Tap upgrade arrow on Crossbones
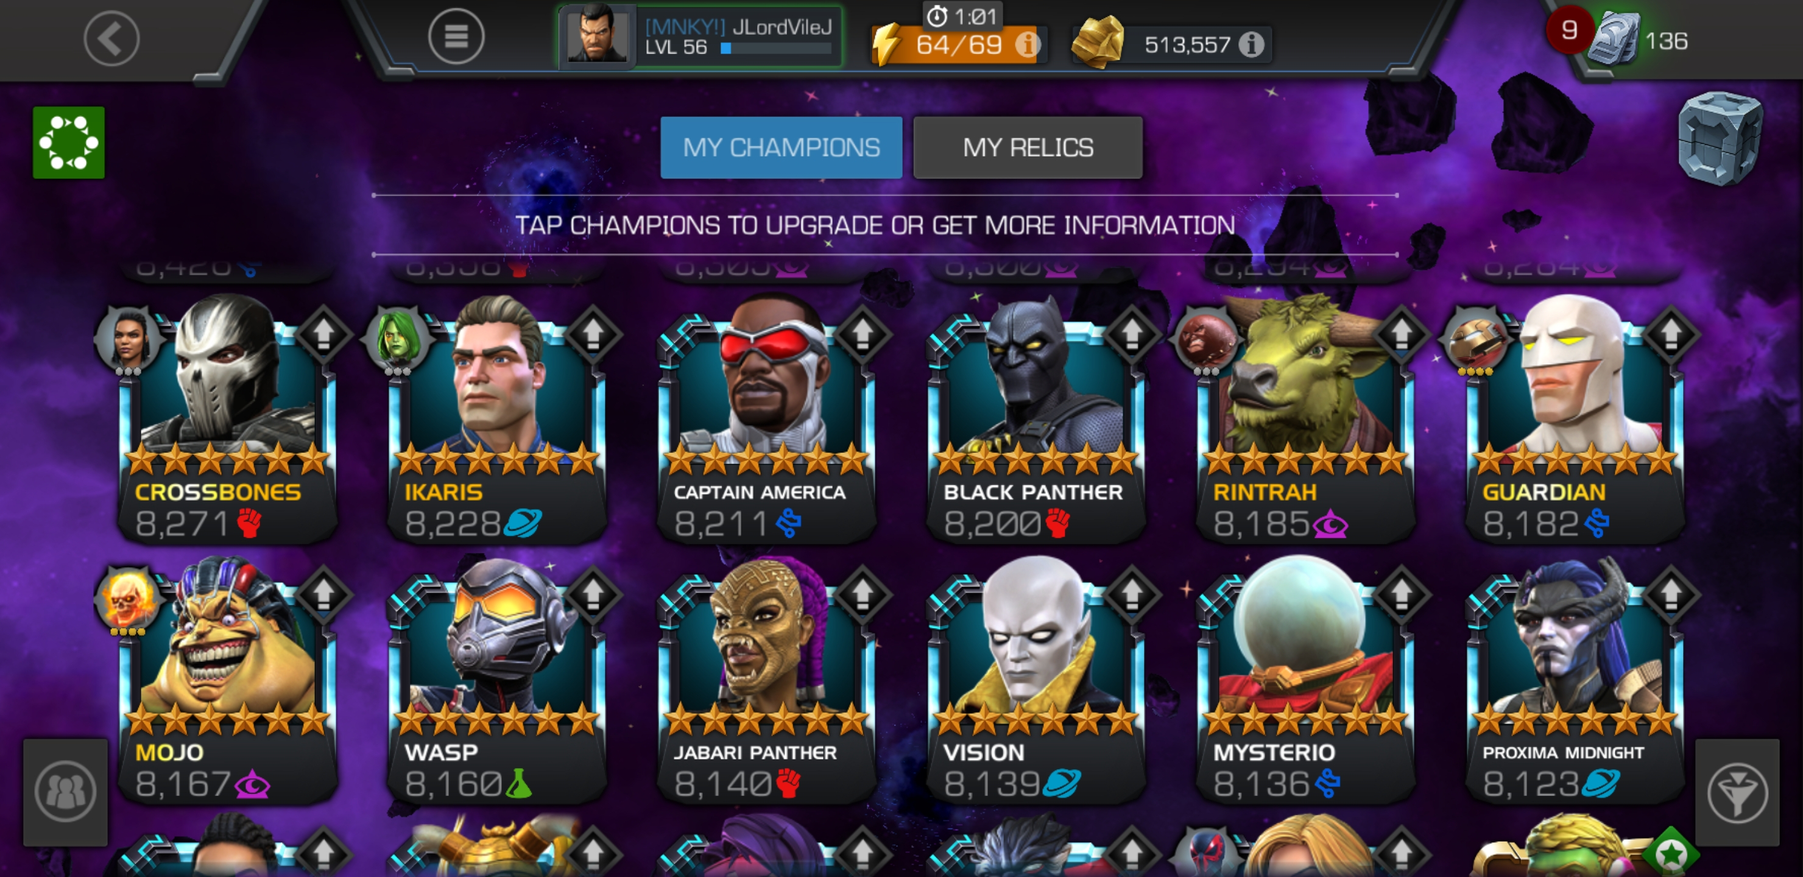Image resolution: width=1803 pixels, height=877 pixels. 323,334
